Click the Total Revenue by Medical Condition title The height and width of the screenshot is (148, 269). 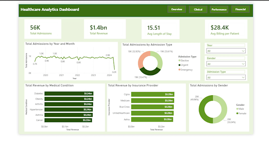tap(49, 85)
